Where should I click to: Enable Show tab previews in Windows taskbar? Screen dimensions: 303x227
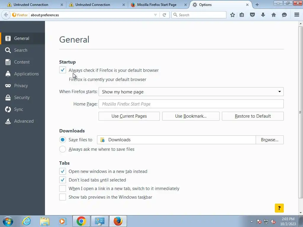62,197
